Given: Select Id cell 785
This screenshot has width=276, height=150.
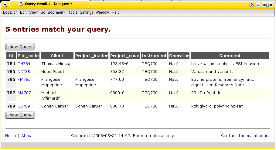Looking at the screenshot, I should click(11, 71).
